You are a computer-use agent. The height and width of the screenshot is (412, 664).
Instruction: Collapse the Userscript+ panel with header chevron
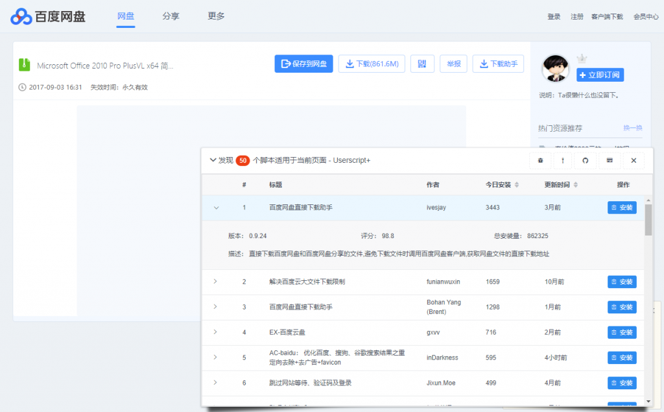tap(213, 160)
